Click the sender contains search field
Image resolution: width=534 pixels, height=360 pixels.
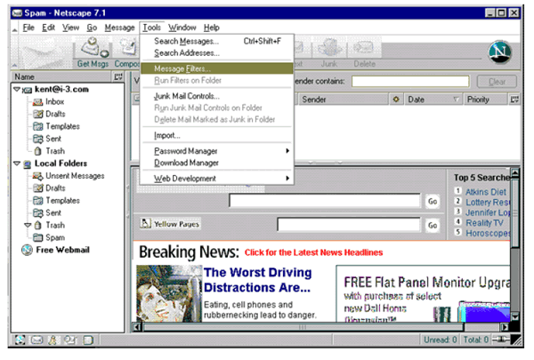[x=410, y=81]
